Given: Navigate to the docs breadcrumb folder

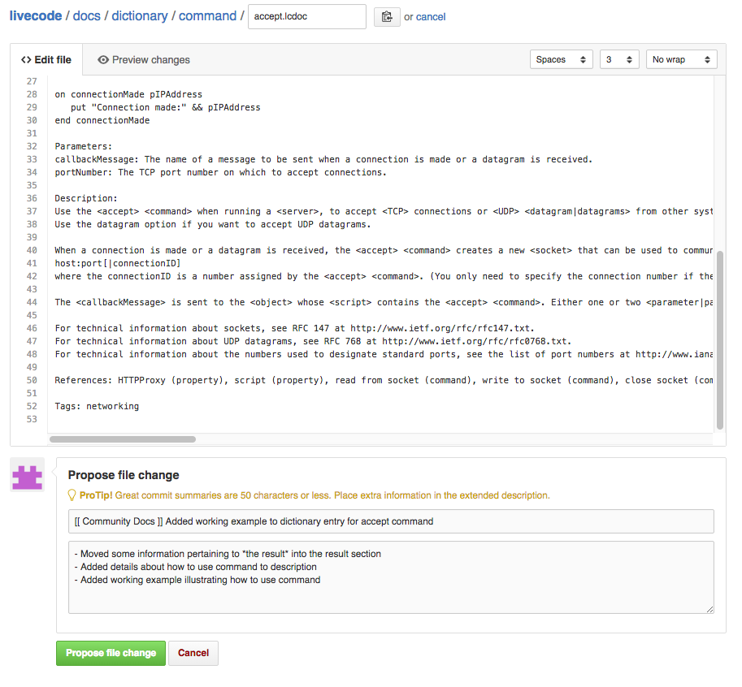Looking at the screenshot, I should (x=87, y=16).
